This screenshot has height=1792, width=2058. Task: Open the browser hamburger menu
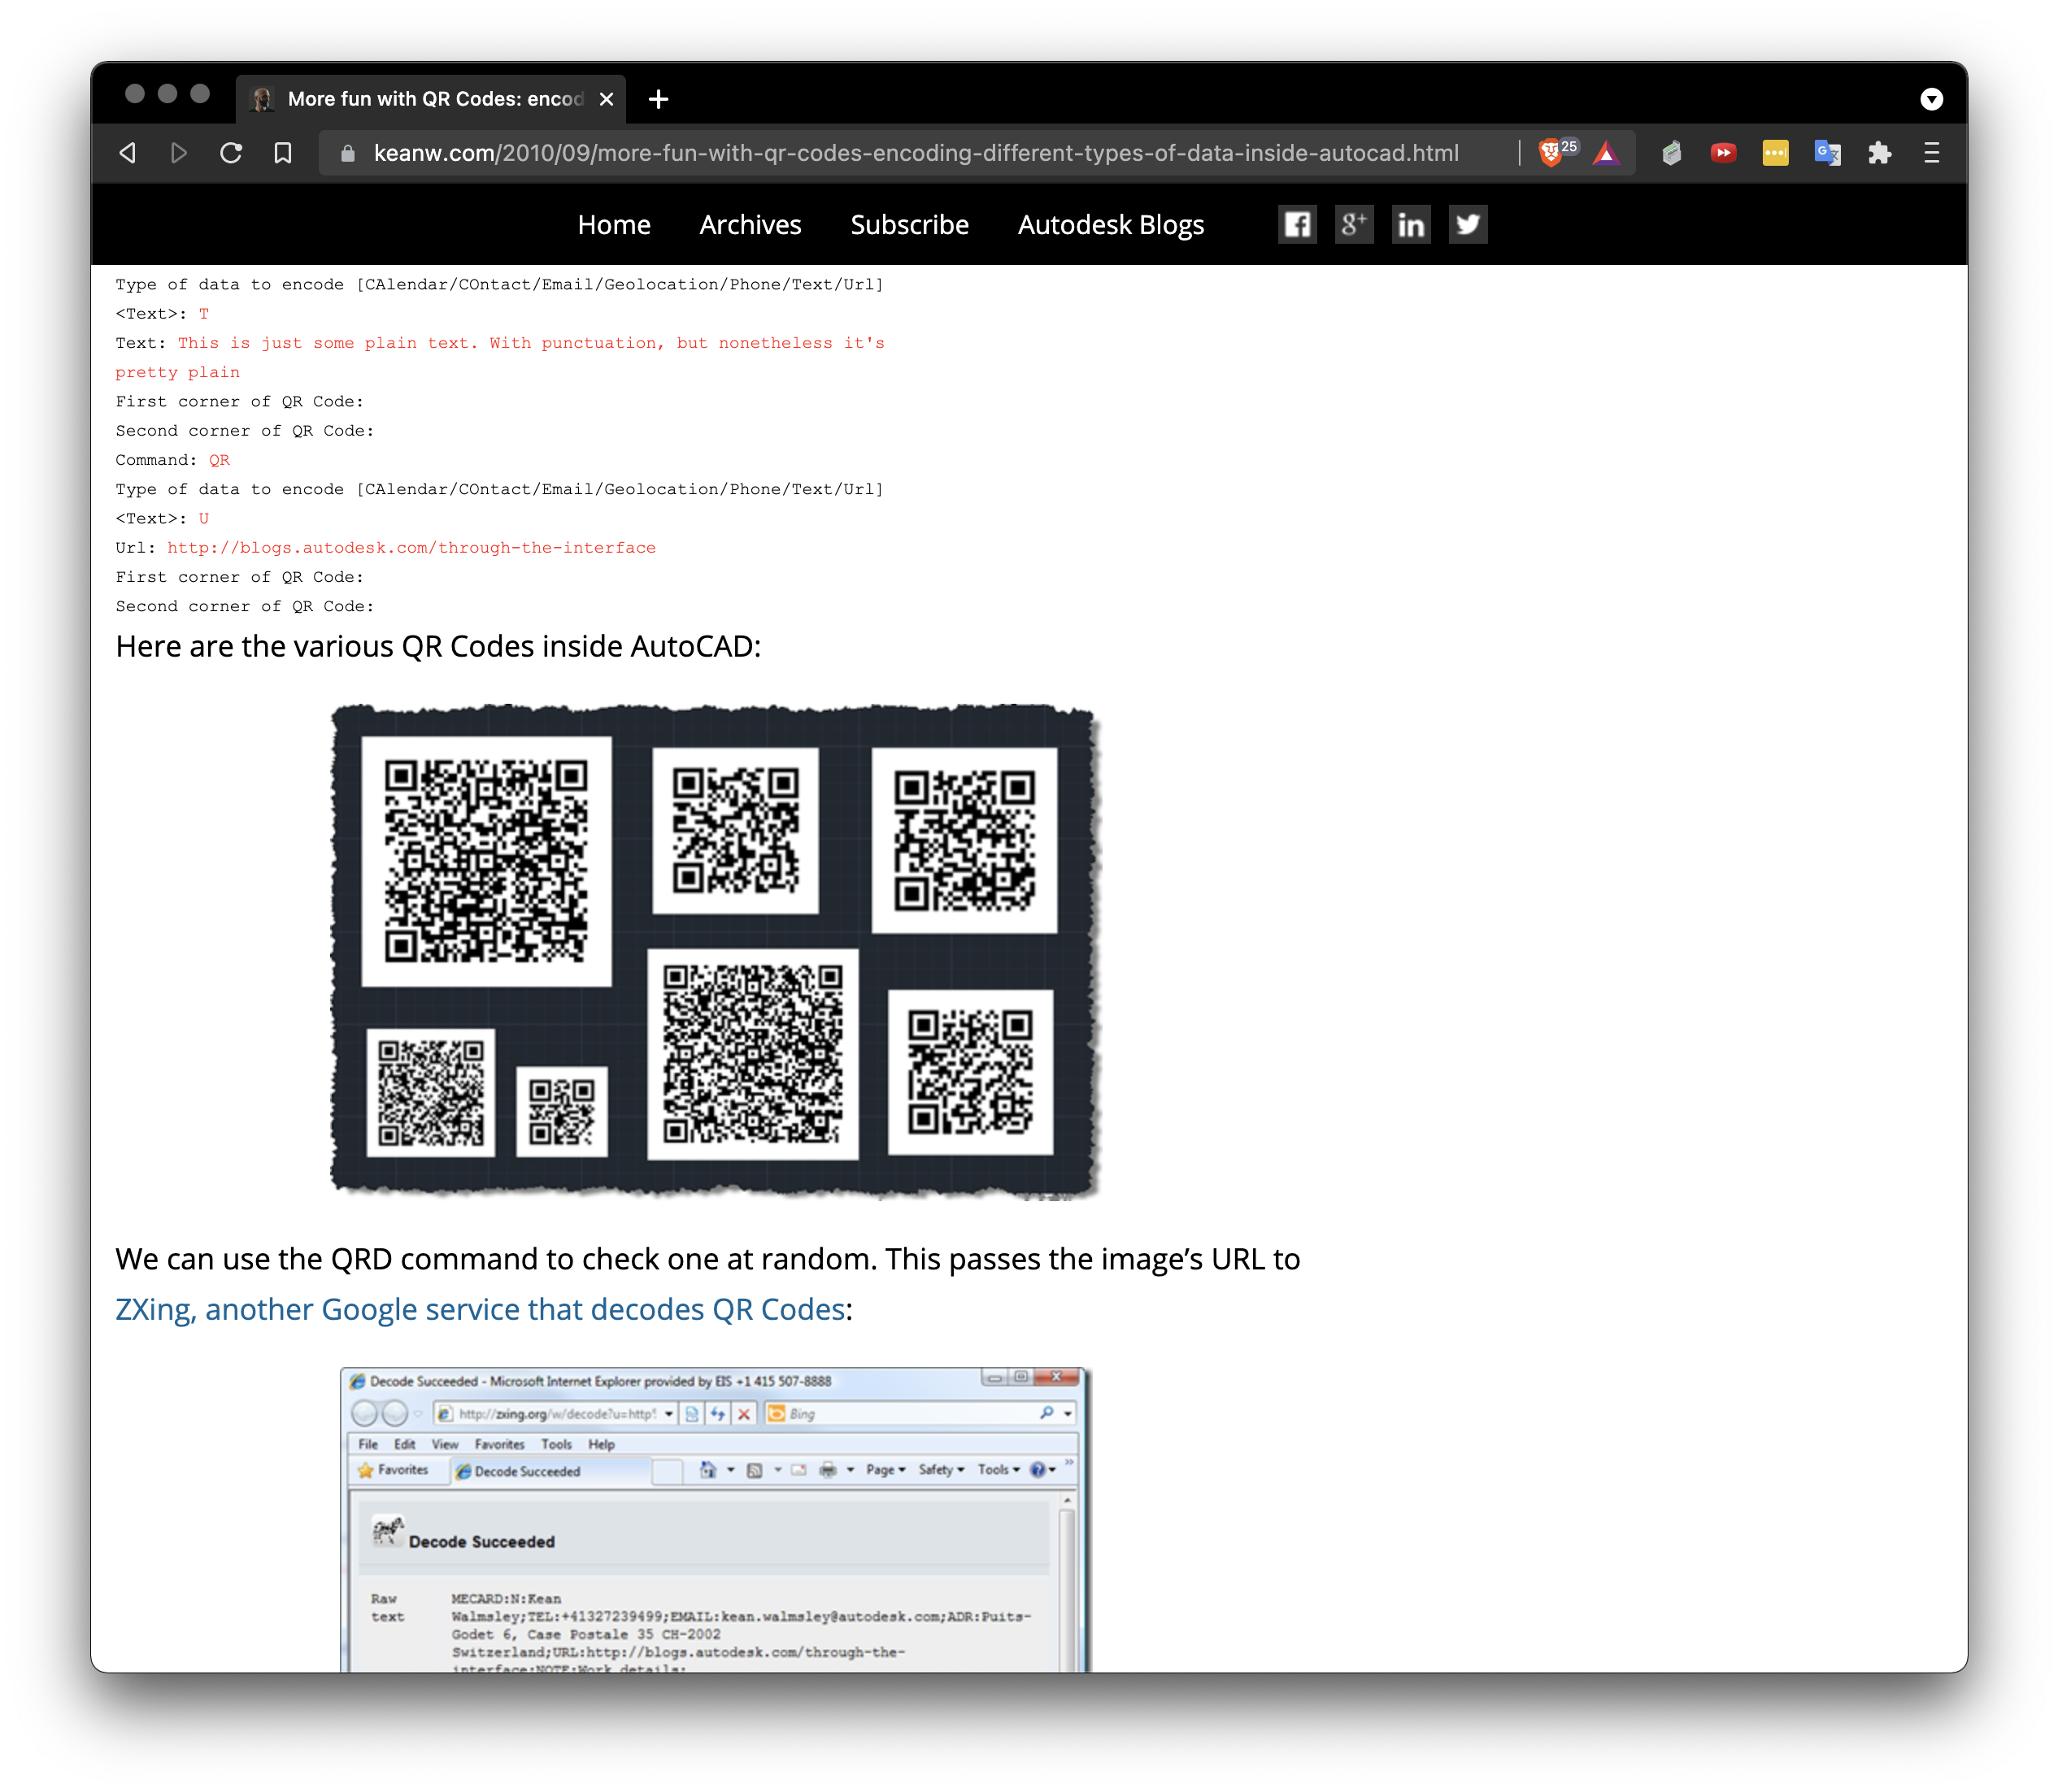1931,153
